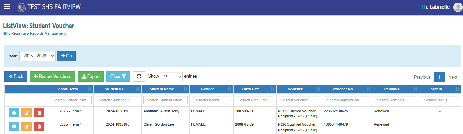This screenshot has height=134, width=463.
Task: Click the refresh table icon button
Action: click(x=139, y=77)
